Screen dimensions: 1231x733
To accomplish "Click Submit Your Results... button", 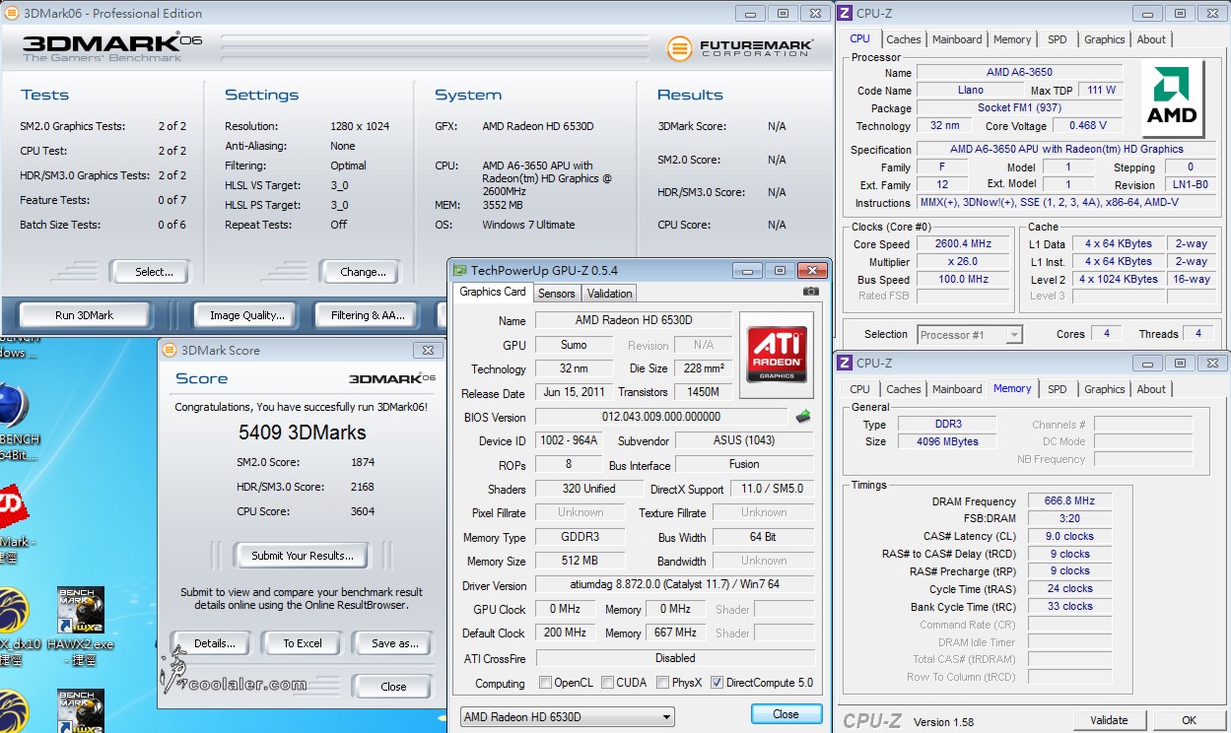I will pos(302,556).
